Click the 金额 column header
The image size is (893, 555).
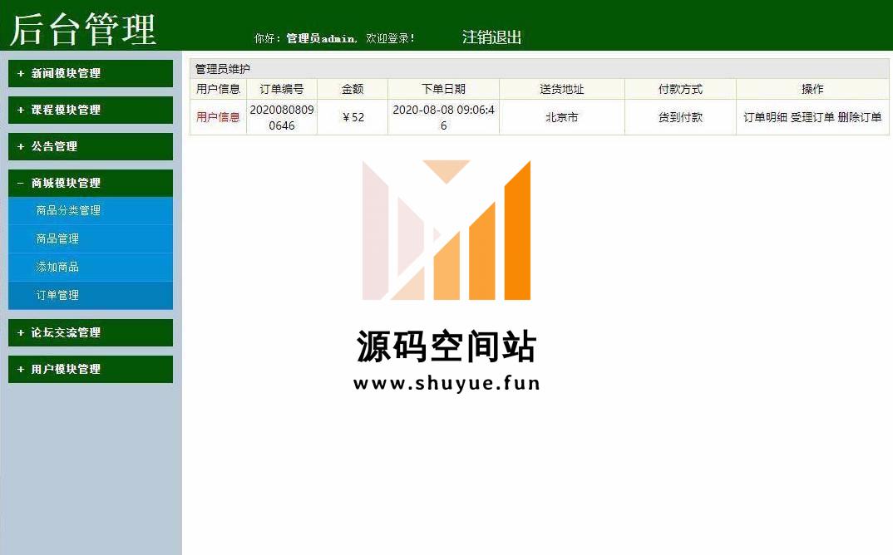[353, 89]
